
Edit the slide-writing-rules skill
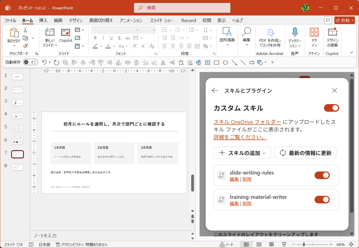(234, 179)
